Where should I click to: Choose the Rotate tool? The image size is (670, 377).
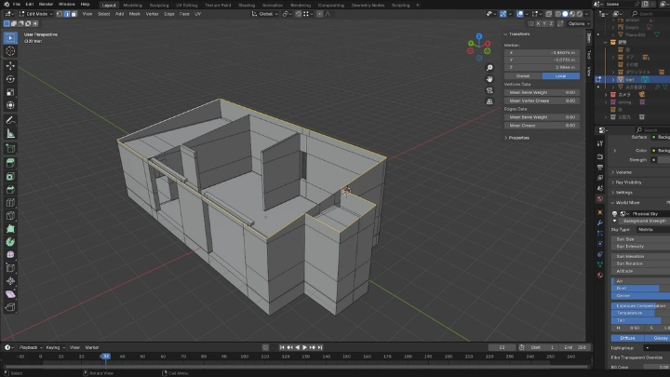(x=11, y=79)
